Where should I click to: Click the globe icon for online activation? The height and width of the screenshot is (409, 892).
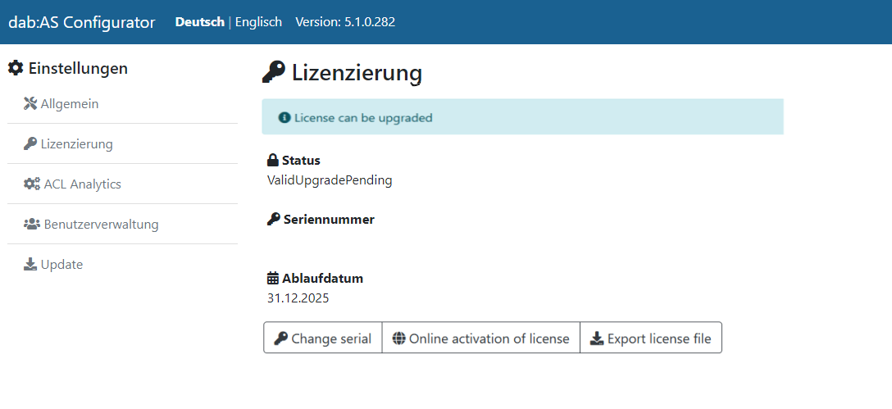click(398, 339)
